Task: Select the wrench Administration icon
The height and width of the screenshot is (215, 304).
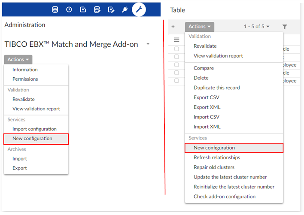Action: point(139,9)
